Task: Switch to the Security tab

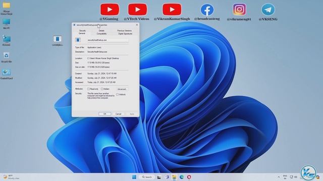Action: point(82,31)
